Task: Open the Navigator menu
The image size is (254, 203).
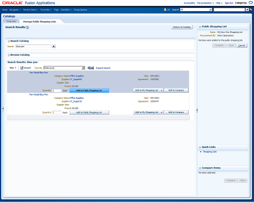Action: [x=15, y=10]
